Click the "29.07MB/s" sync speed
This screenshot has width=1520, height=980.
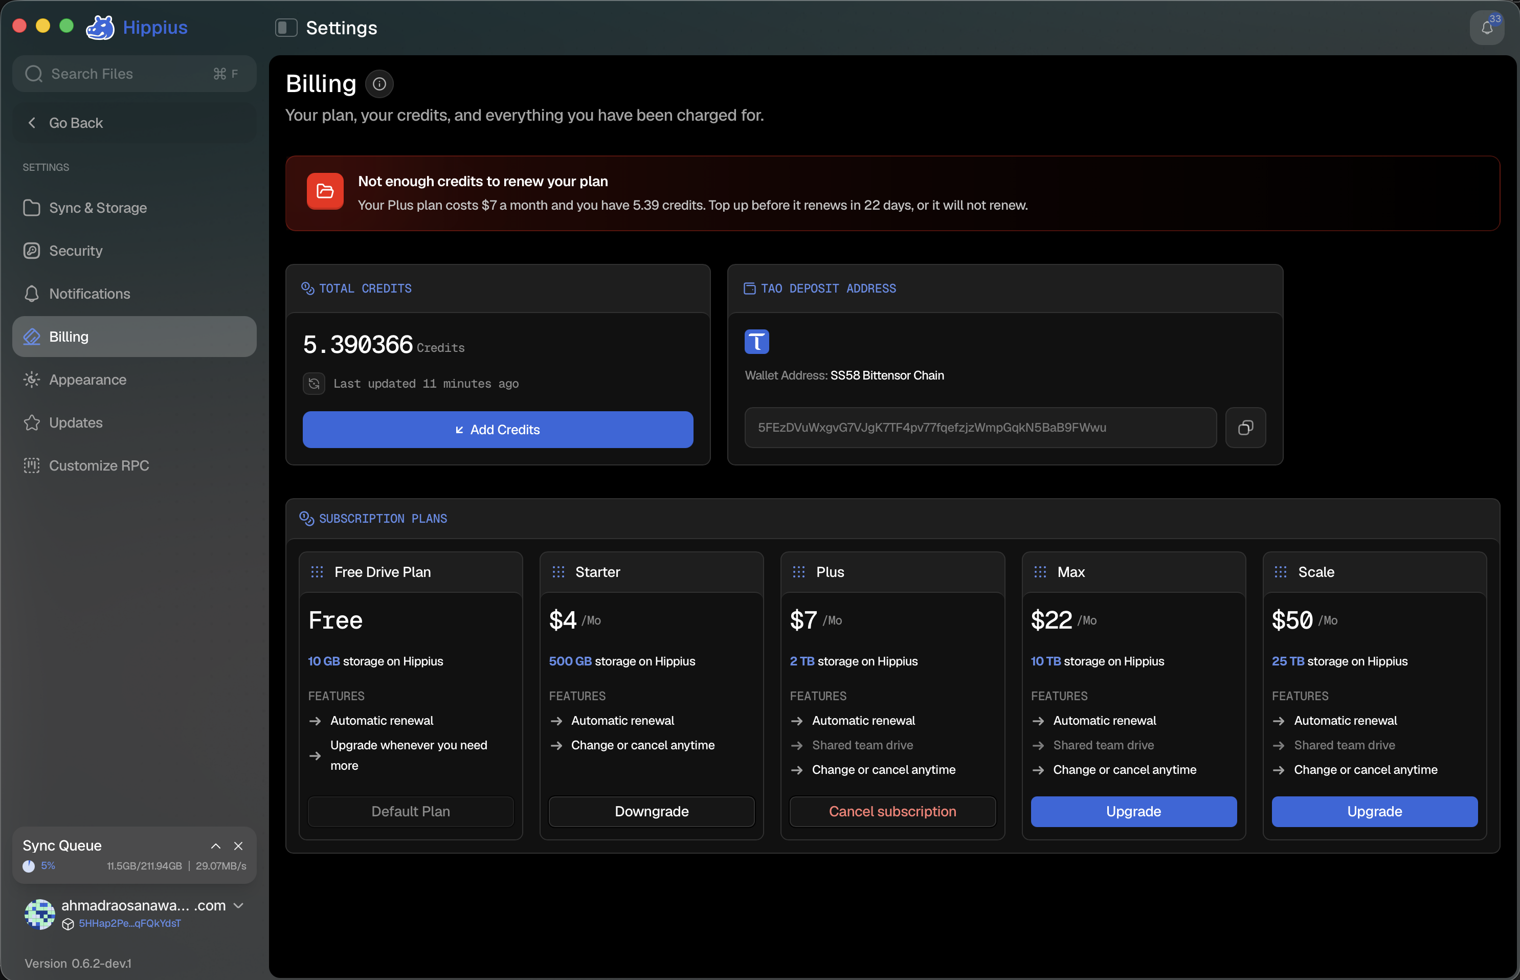(221, 866)
